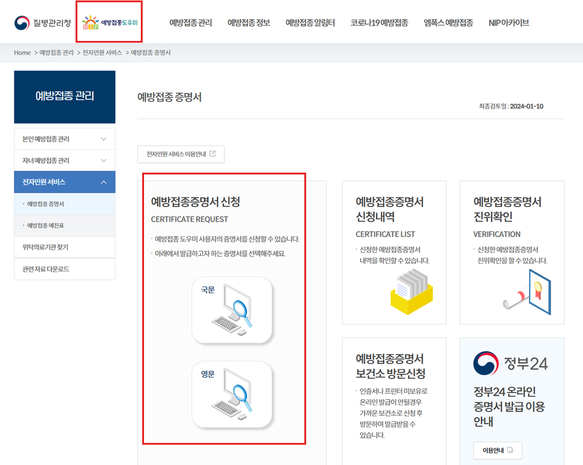Open the 코로나19 예방접종 top menu
583x465 pixels.
[x=379, y=23]
